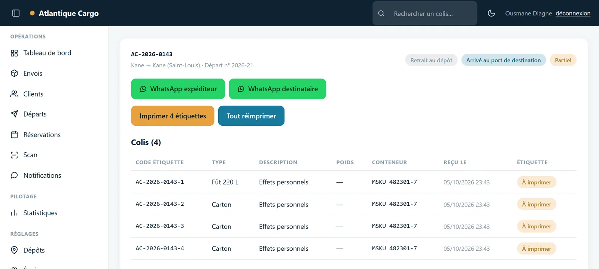Image resolution: width=599 pixels, height=269 pixels.
Task: Click the déconnexion link
Action: (573, 13)
